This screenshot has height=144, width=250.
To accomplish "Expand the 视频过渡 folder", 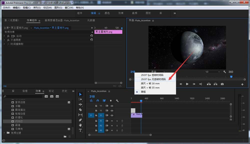I will pos(4,133).
